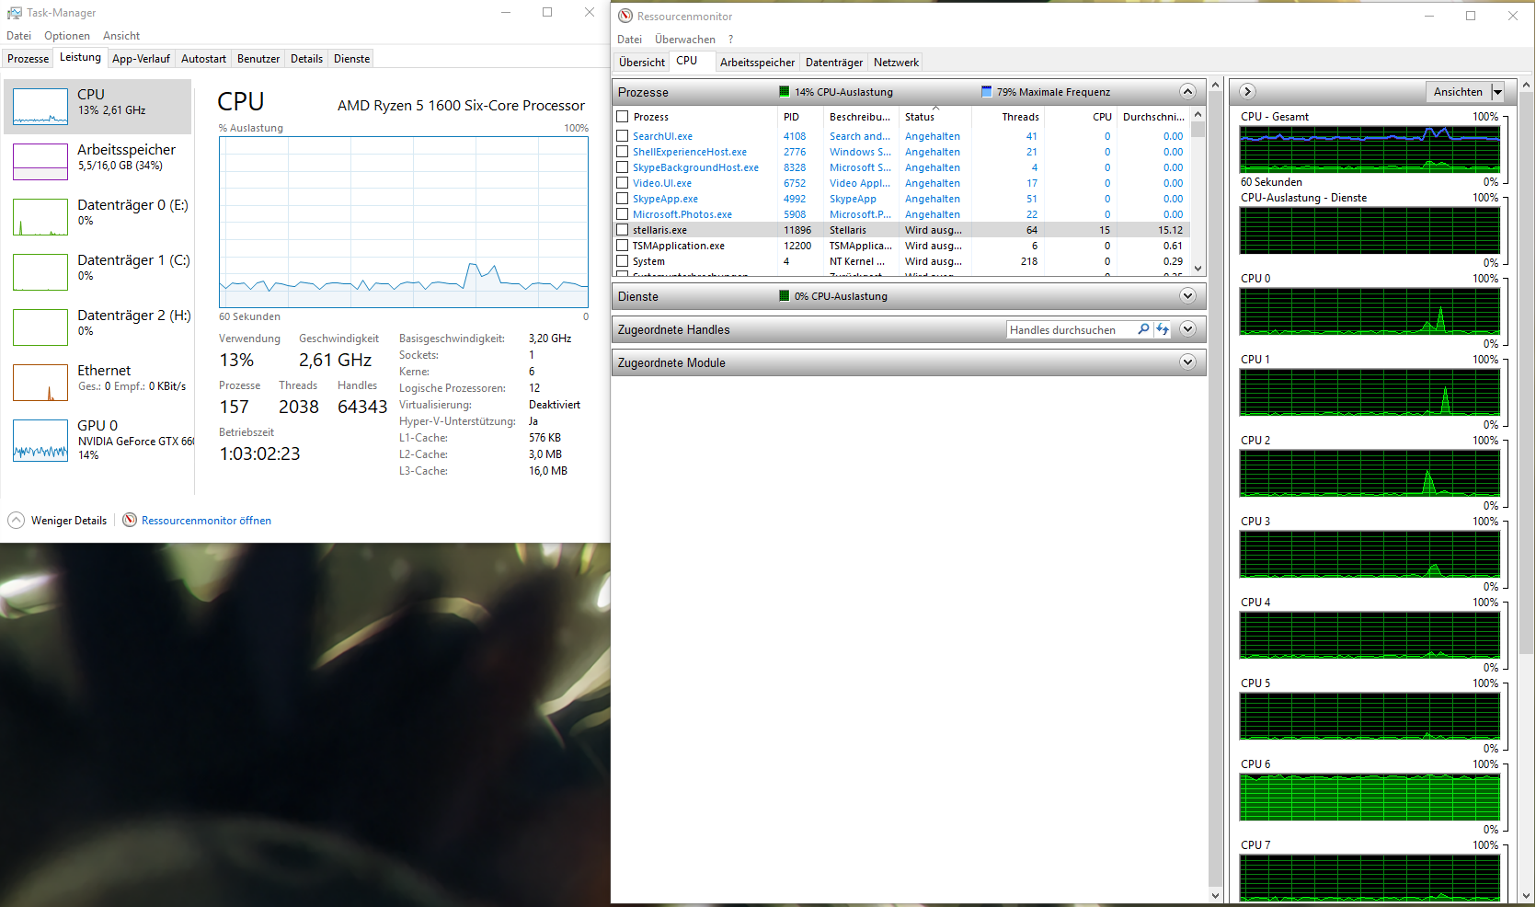Open the Überwachen menu
The image size is (1536, 907).
click(x=684, y=40)
